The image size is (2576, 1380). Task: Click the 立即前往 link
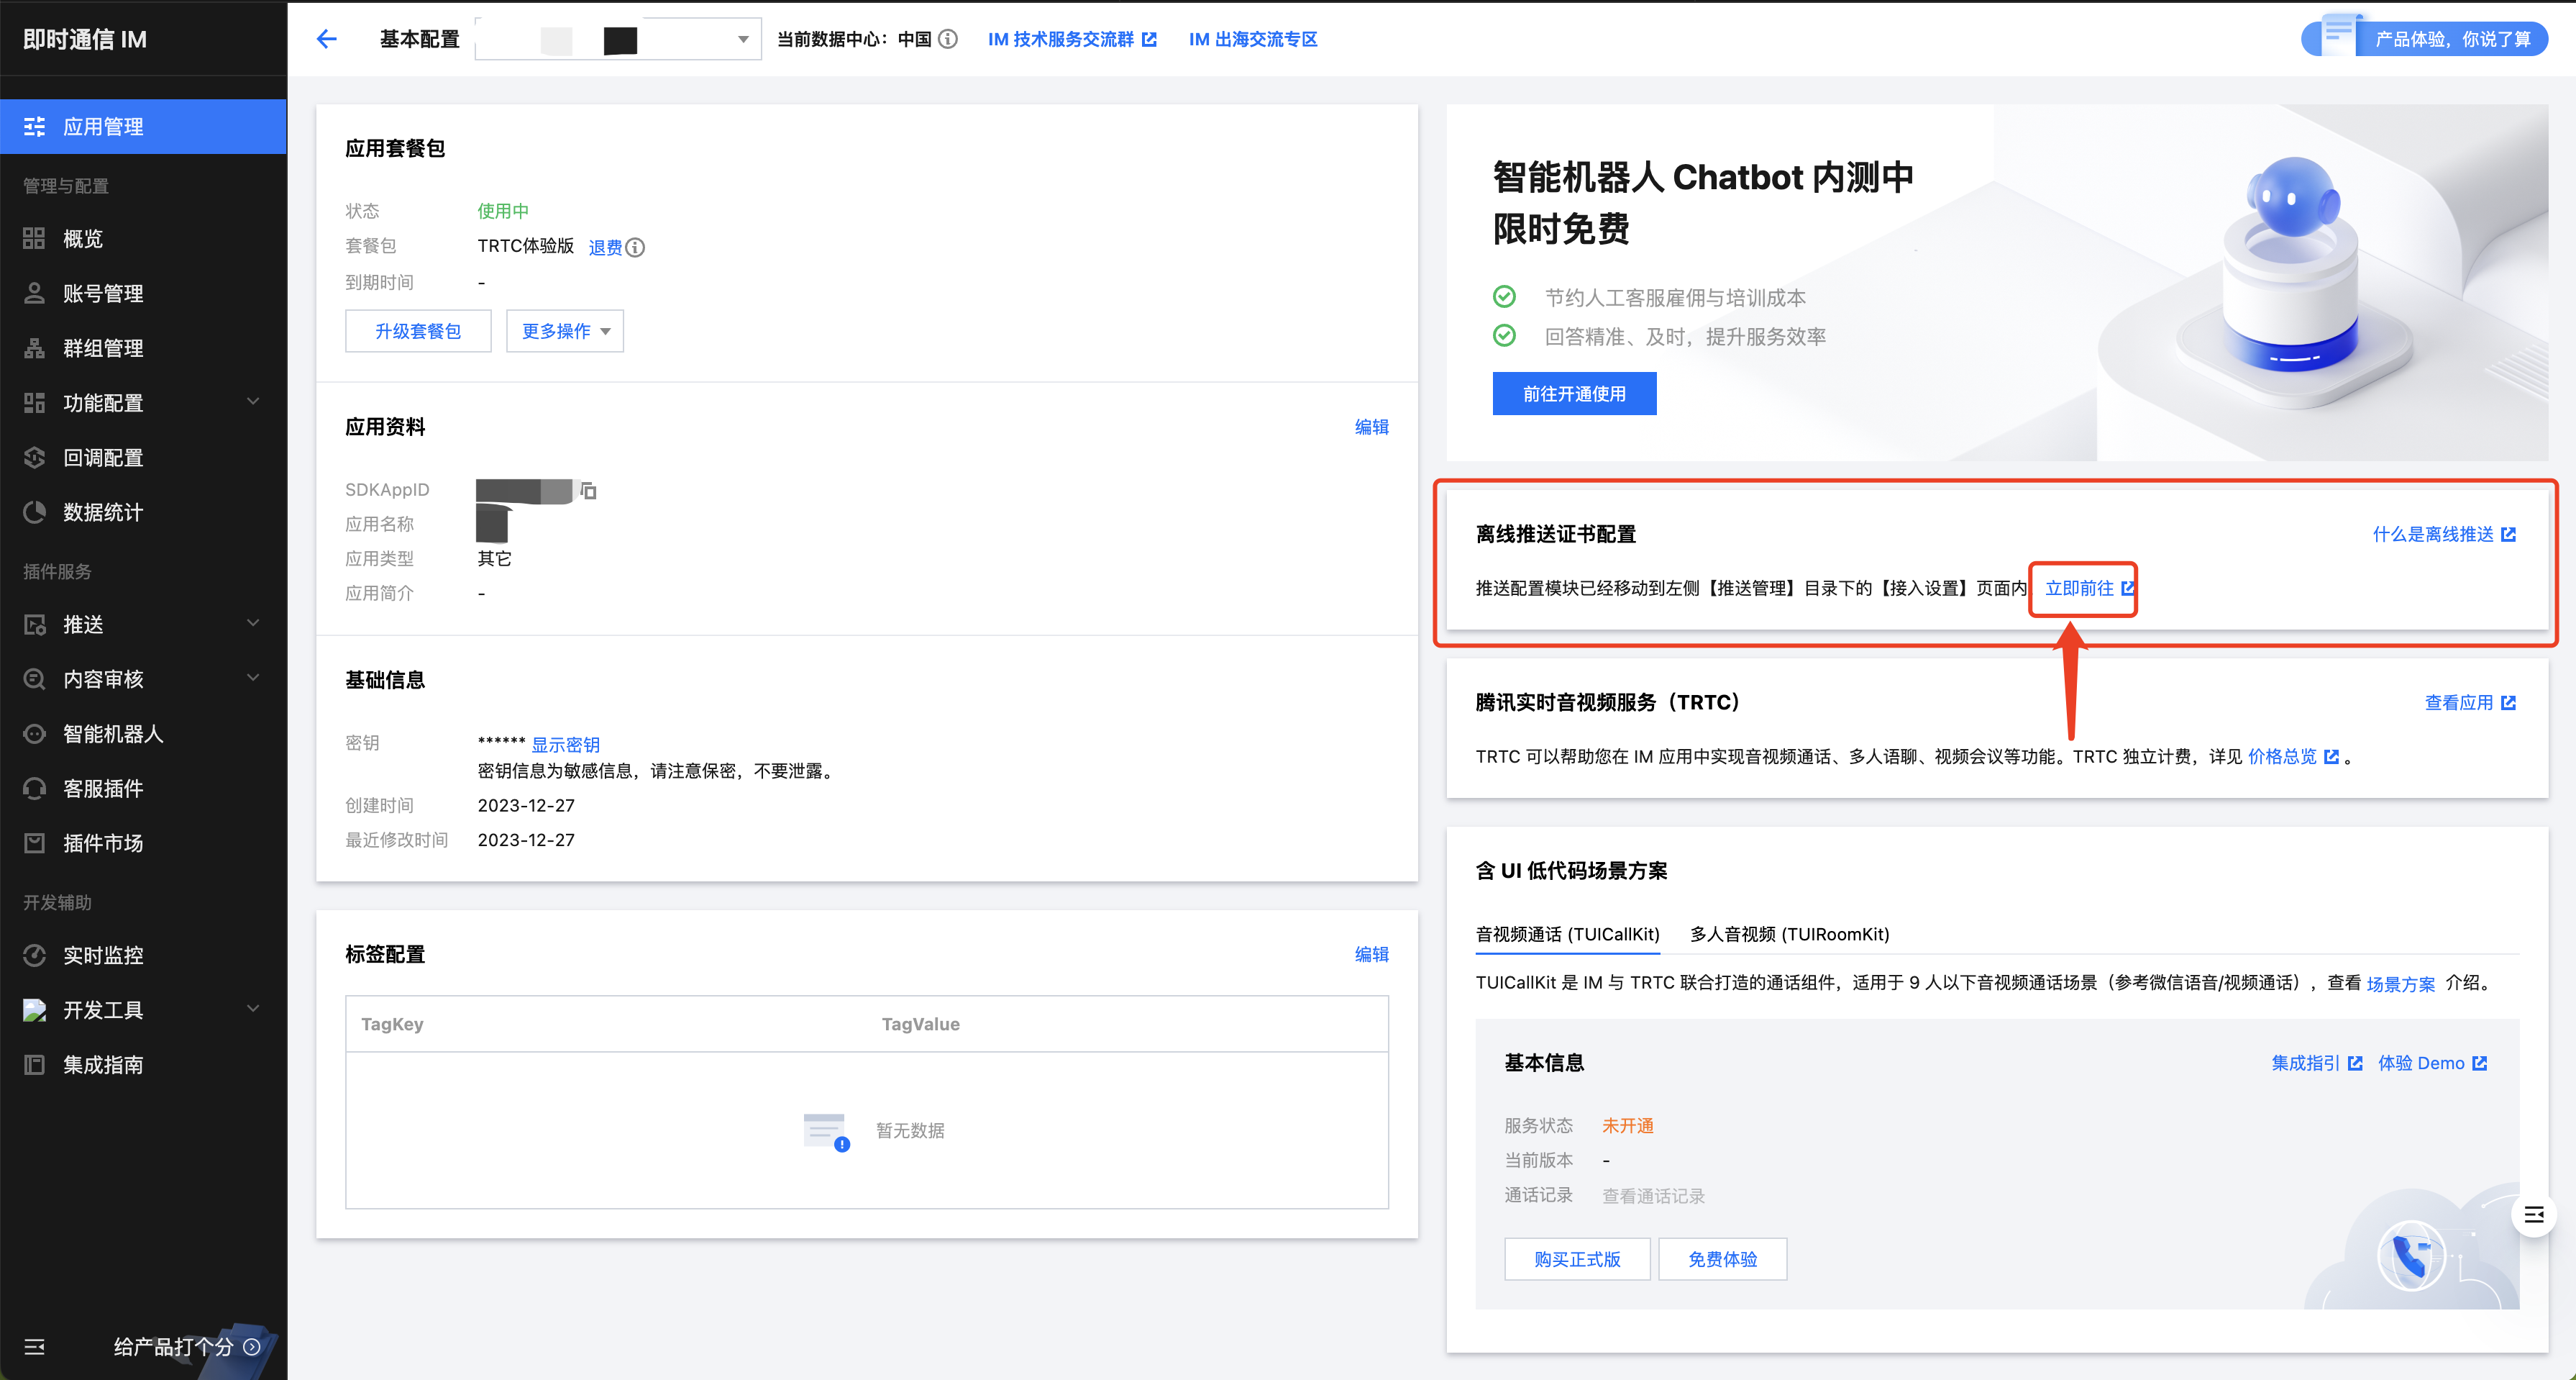(2079, 589)
